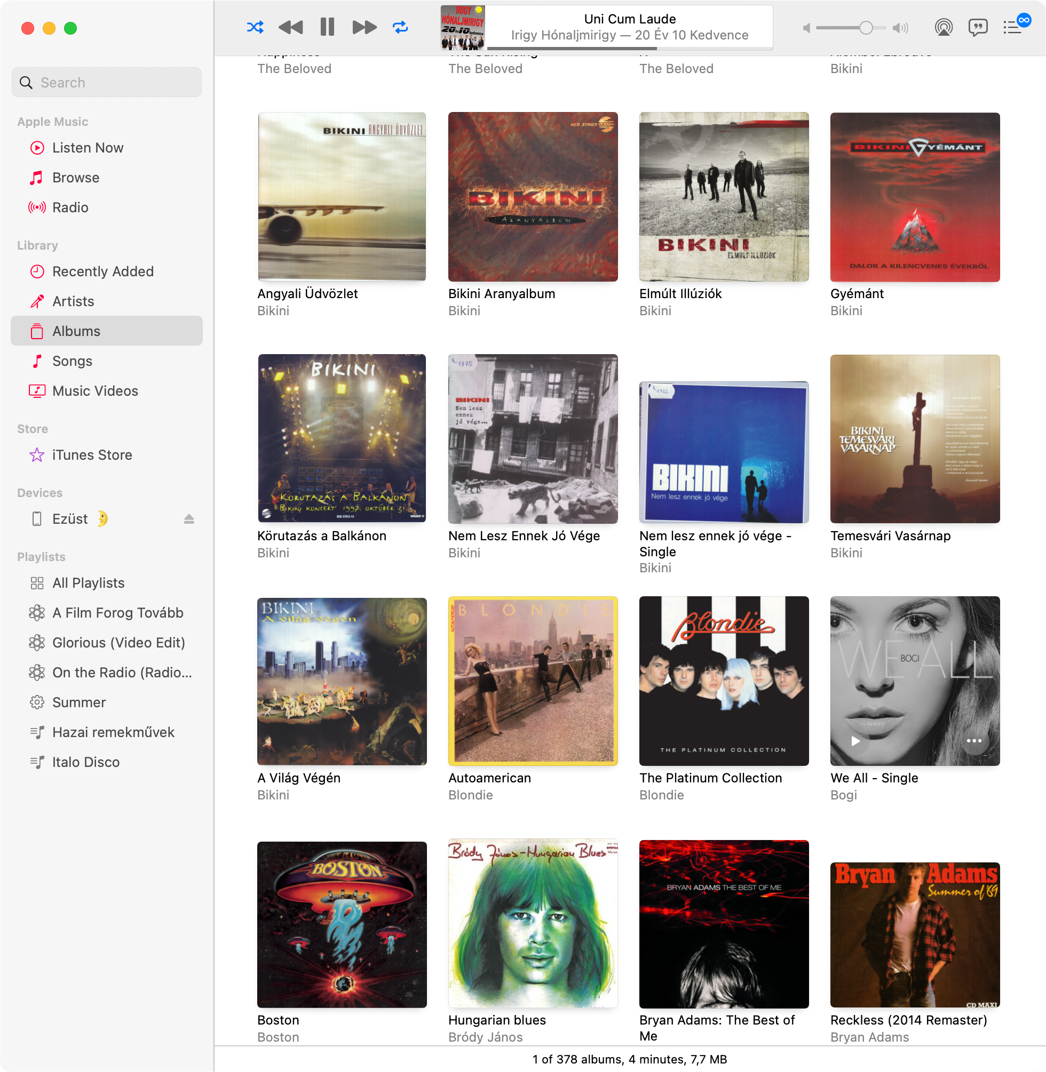
Task: Open the A Világ Végén album cover
Action: (x=342, y=681)
